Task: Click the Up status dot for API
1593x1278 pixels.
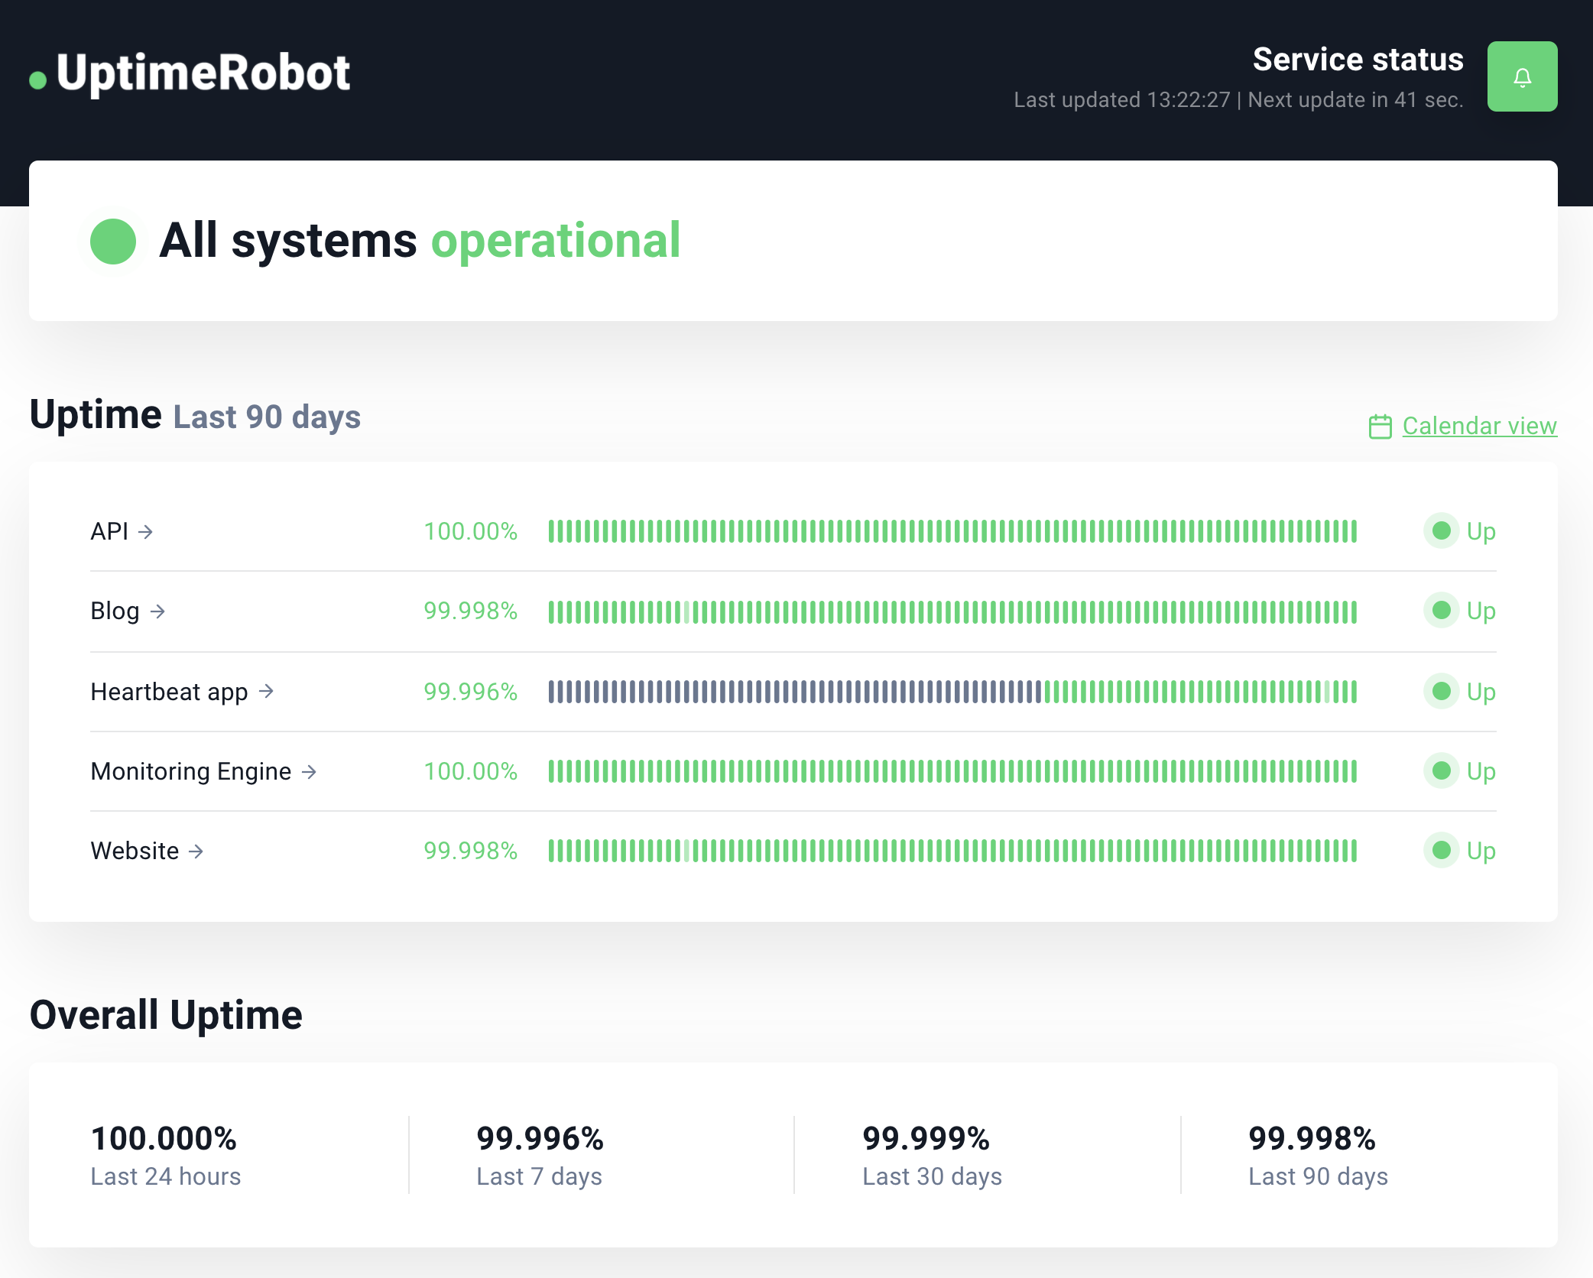Action: (x=1442, y=531)
